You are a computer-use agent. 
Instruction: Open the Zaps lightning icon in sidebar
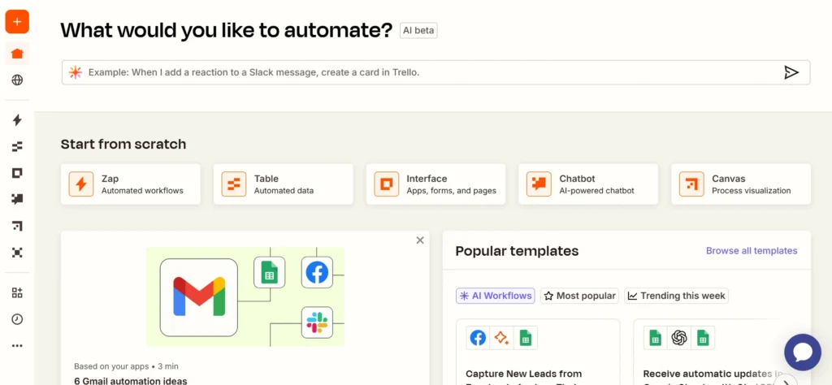coord(17,120)
